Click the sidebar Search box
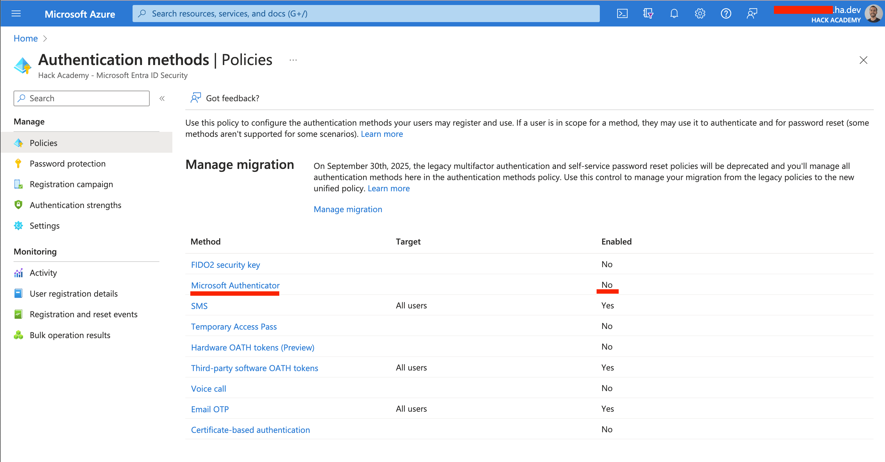The image size is (885, 462). 82,99
